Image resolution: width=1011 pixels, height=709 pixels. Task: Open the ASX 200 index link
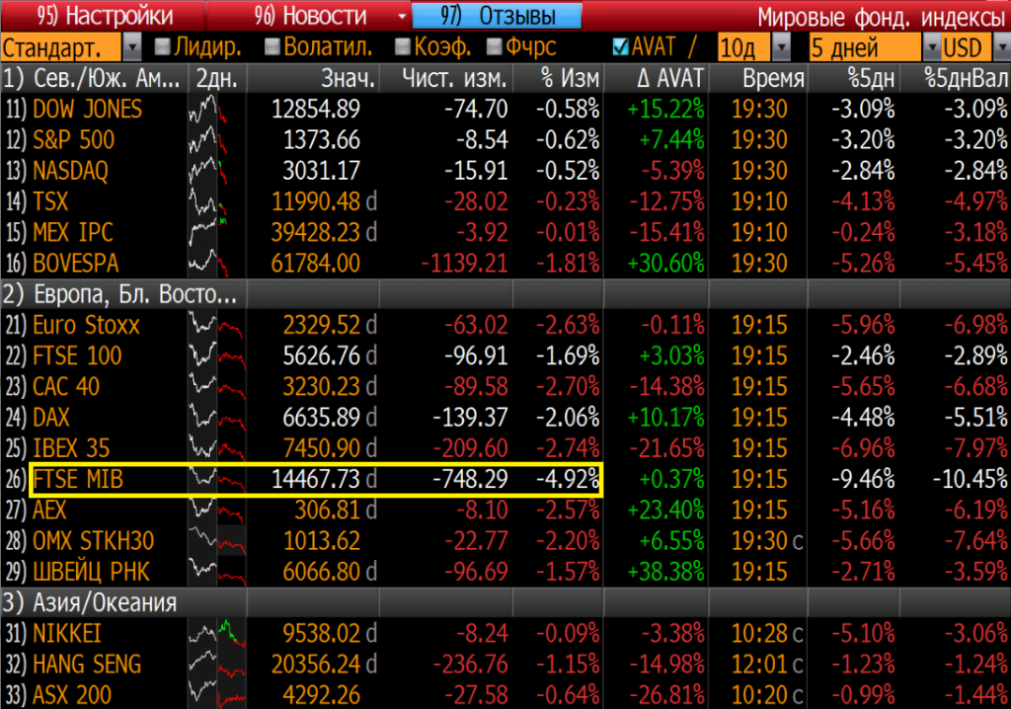pos(72,695)
